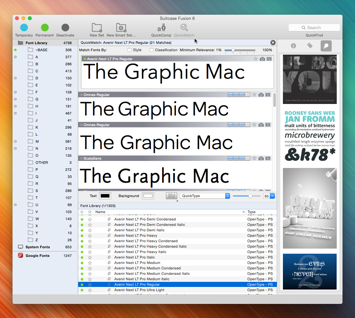Select the ~BASE folder
This screenshot has height=318, width=355.
pyautogui.click(x=45, y=50)
